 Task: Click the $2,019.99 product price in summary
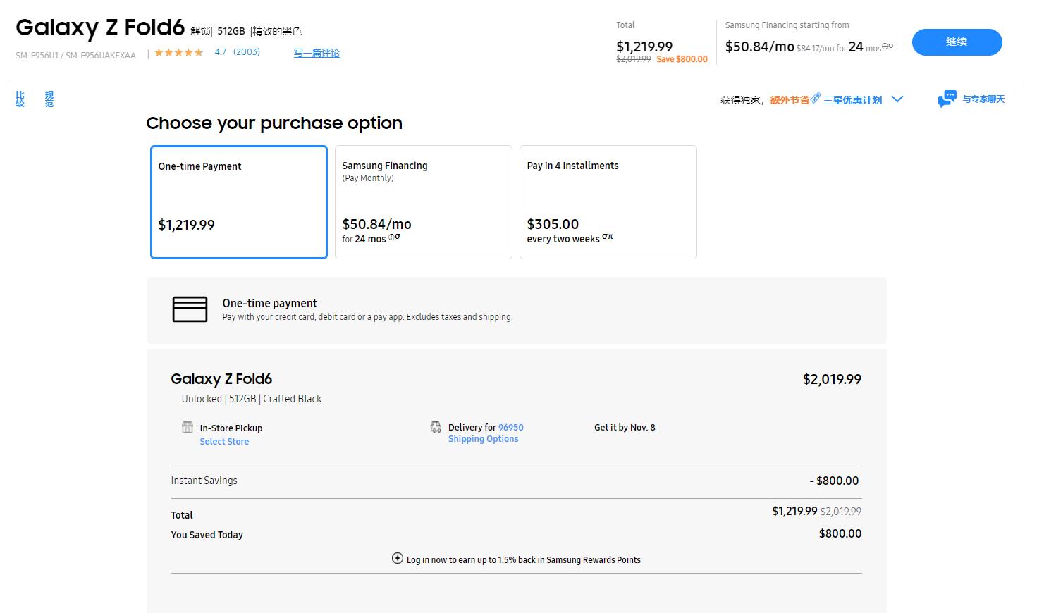[x=832, y=379]
